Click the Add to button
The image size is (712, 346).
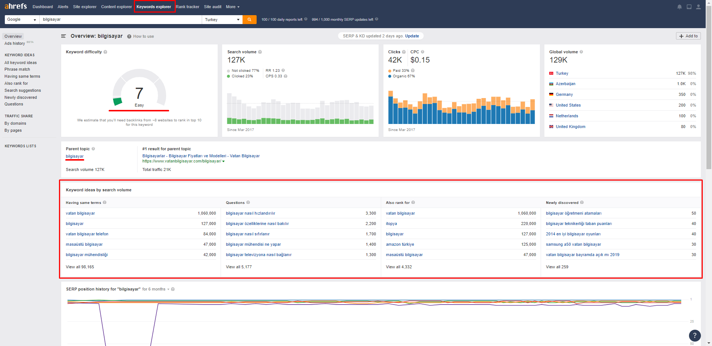point(688,36)
